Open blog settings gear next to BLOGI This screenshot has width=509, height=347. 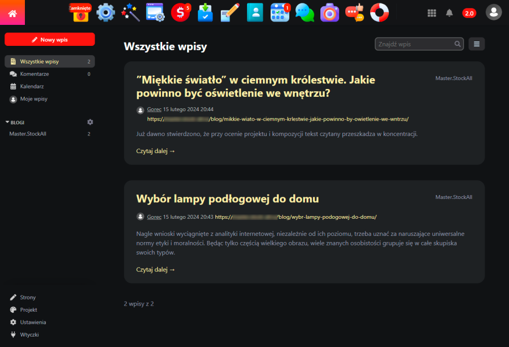coord(90,122)
